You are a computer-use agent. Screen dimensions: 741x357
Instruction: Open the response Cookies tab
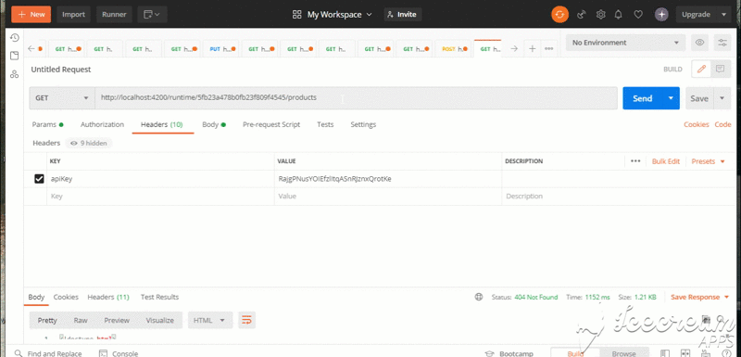[x=66, y=297]
